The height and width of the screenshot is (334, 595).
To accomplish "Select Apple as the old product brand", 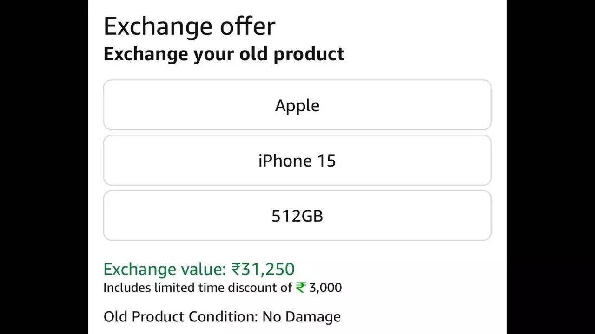I will pos(297,105).
